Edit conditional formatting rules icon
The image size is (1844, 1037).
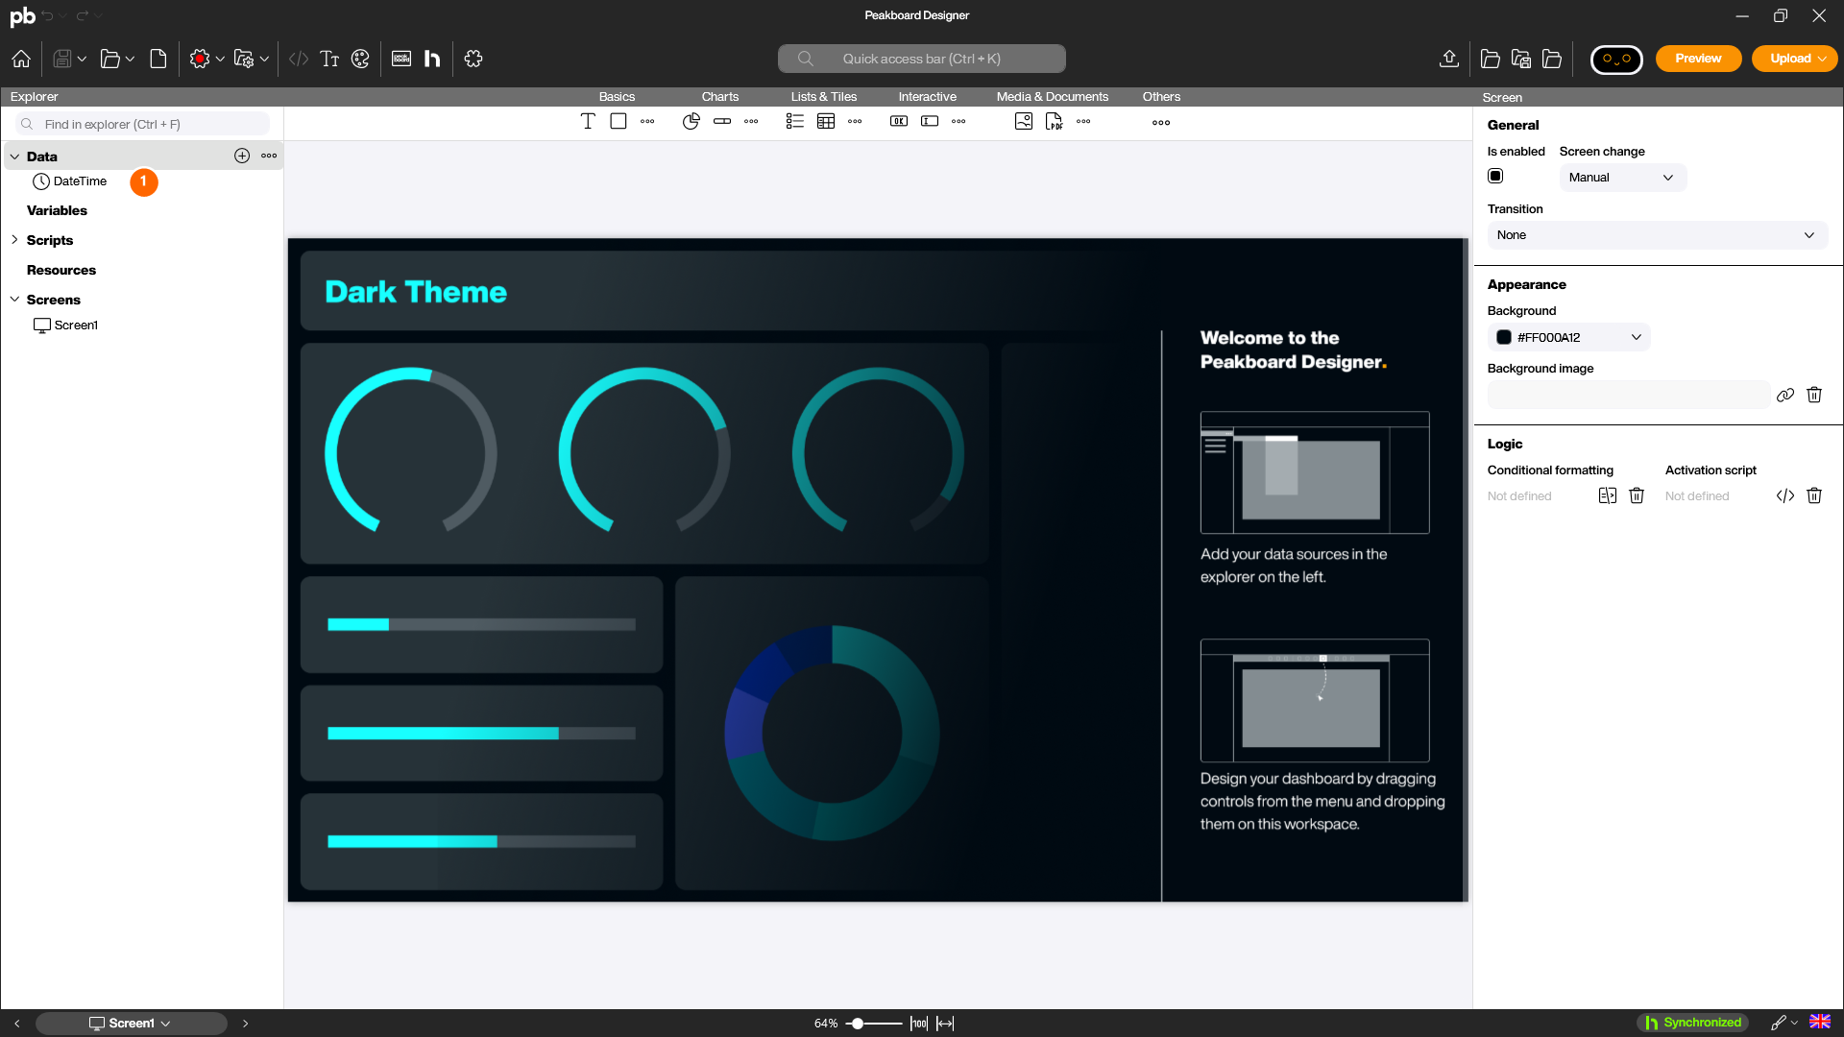tap(1608, 495)
